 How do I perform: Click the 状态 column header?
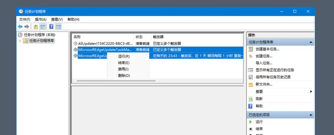pos(143,37)
